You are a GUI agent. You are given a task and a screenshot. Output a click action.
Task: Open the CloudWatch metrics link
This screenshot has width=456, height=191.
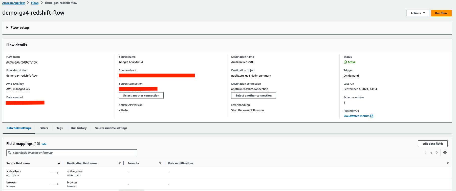coord(356,116)
